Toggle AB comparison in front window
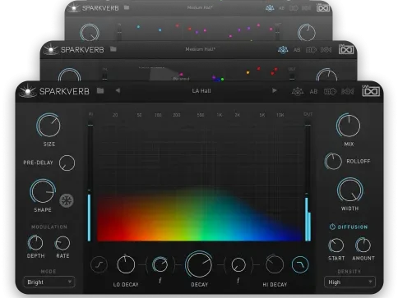The width and height of the screenshot is (398, 298). (x=313, y=91)
